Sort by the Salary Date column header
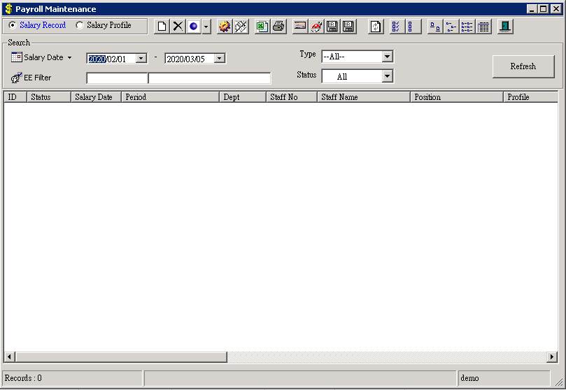The image size is (566, 390). pyautogui.click(x=96, y=97)
